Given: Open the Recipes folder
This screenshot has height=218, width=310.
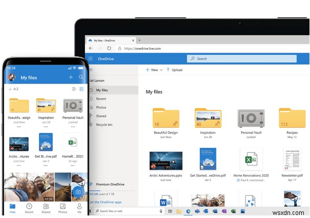Looking at the screenshot, I should coord(292,118).
